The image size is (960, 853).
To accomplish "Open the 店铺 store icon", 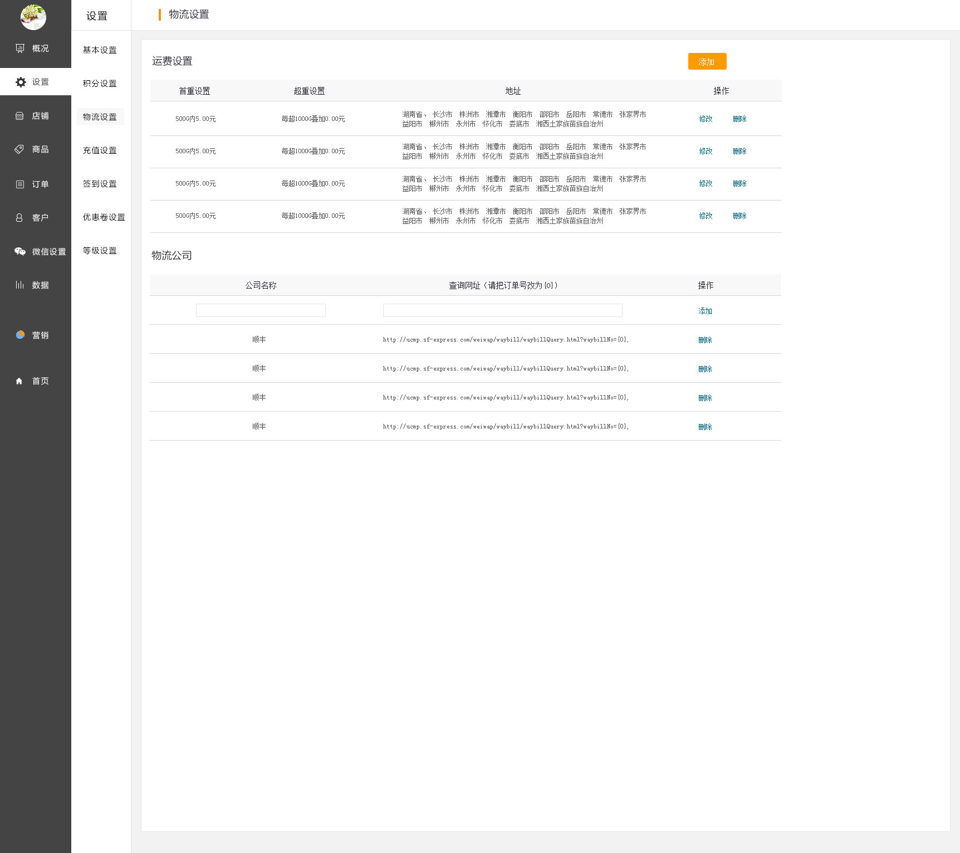I will click(x=19, y=116).
